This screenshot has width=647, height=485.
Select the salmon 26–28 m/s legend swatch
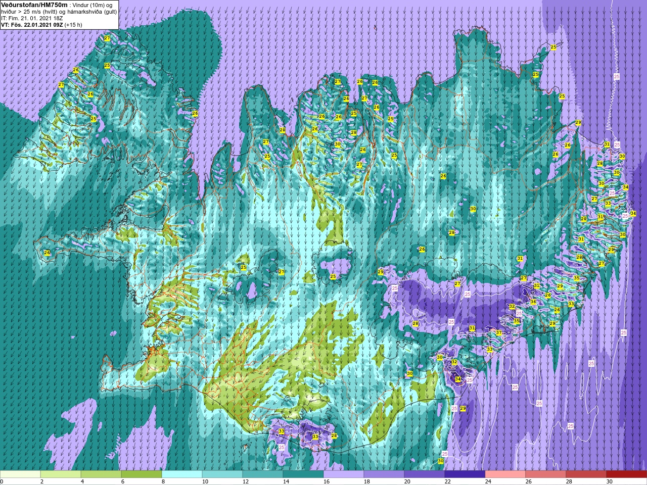546,474
